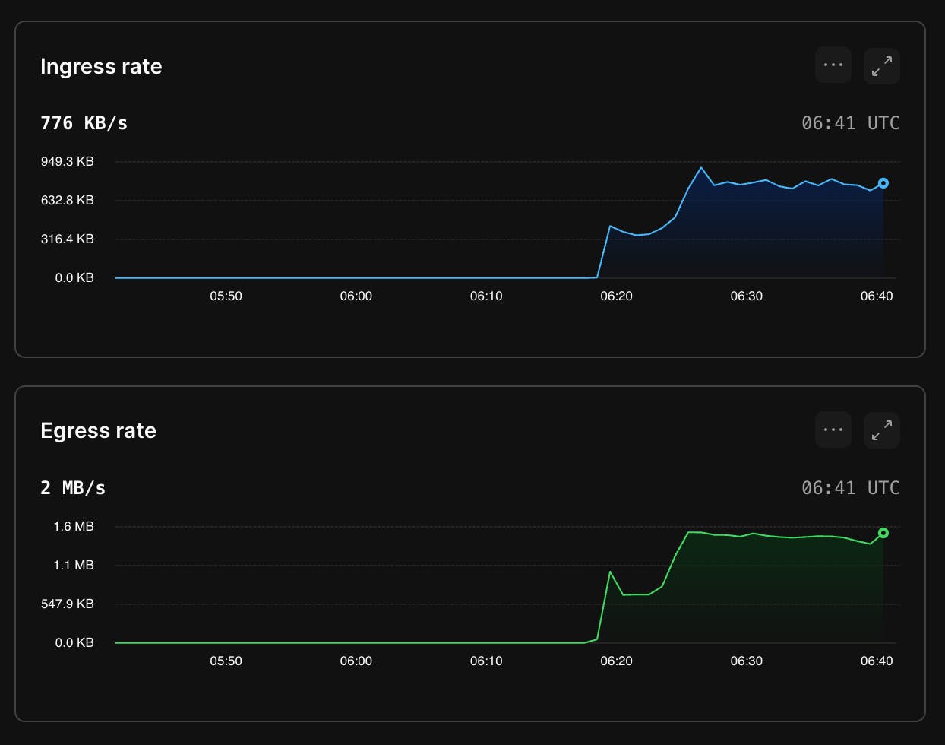This screenshot has height=745, width=945.
Task: Click the 0.0 KB label on Egress chart
Action: tap(74, 642)
